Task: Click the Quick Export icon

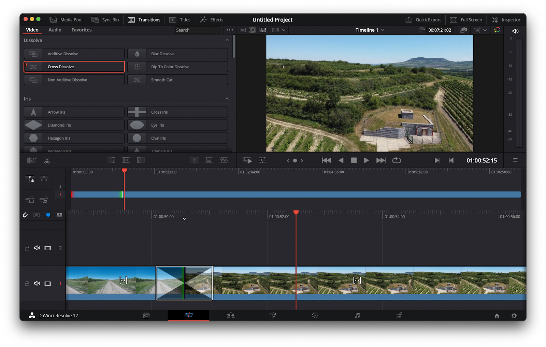Action: pyautogui.click(x=408, y=20)
